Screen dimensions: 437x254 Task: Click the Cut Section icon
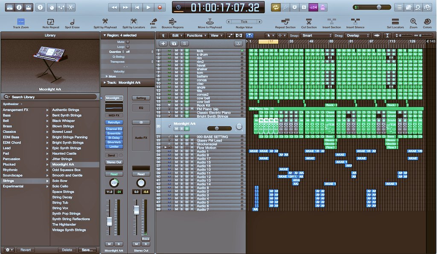309,21
